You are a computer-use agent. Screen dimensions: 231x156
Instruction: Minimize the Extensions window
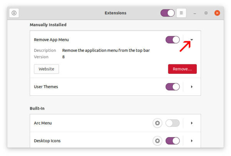tap(194, 13)
